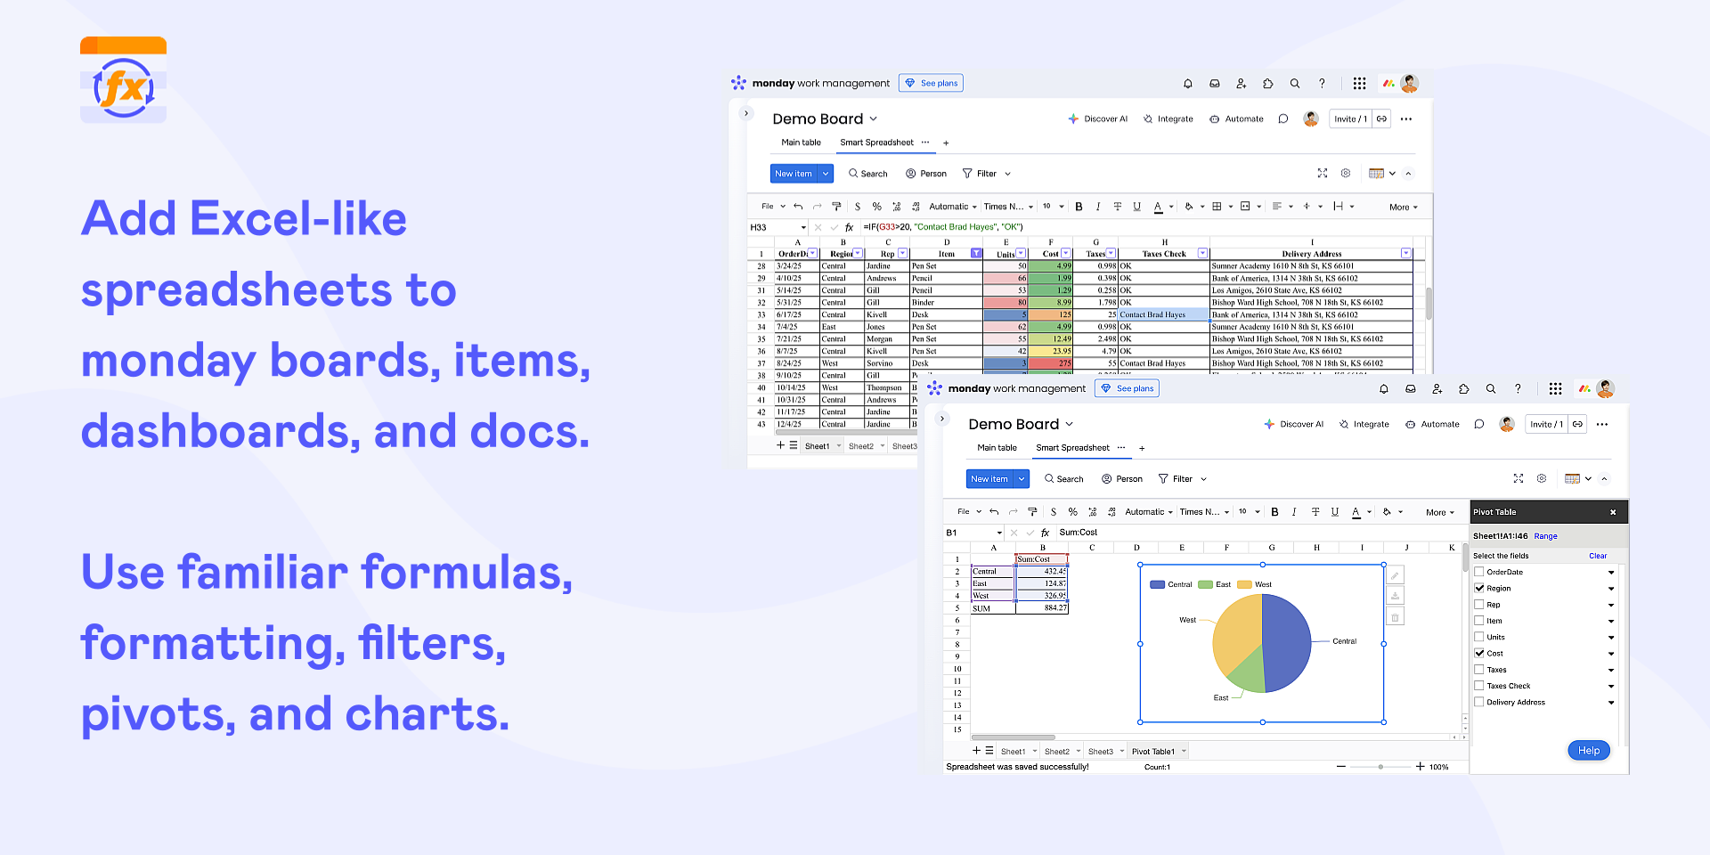Check the Taxes pivot field
Image resolution: width=1710 pixels, height=855 pixels.
1479,670
